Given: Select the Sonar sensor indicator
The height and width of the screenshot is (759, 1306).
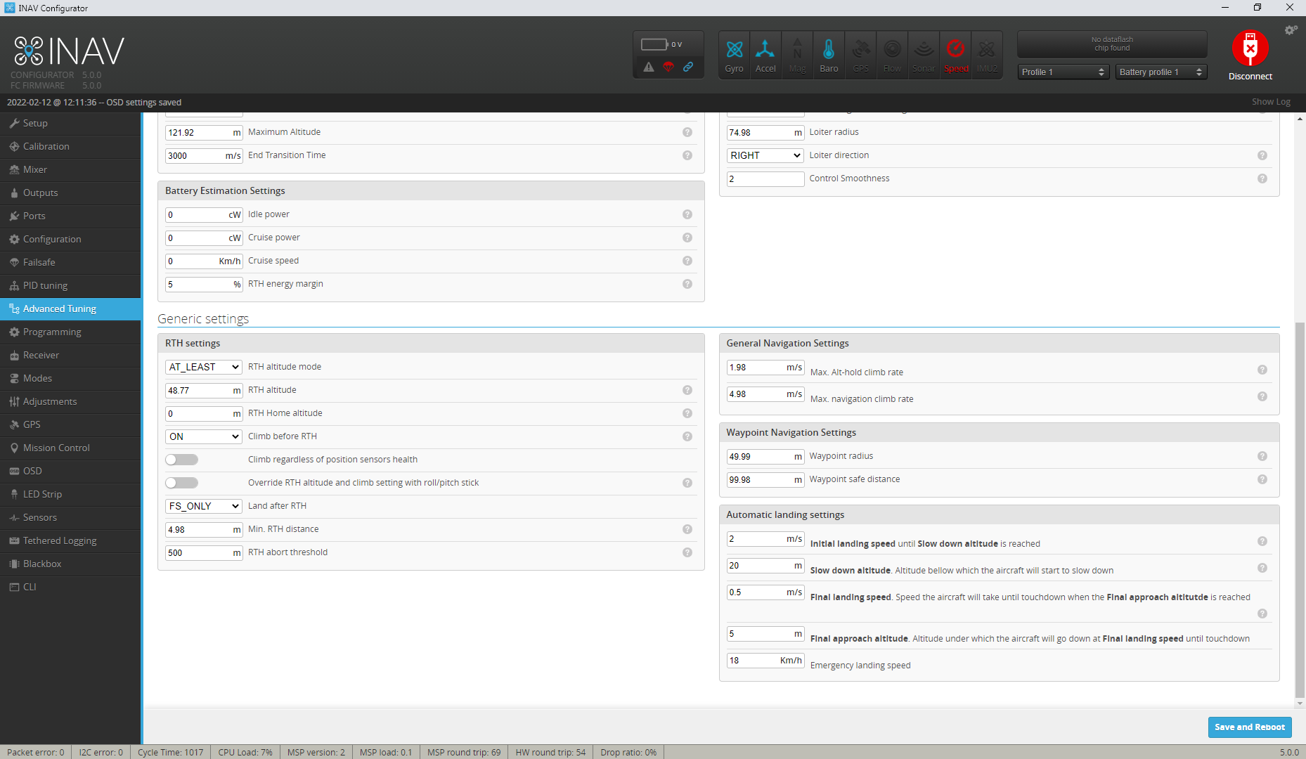Looking at the screenshot, I should [x=924, y=54].
